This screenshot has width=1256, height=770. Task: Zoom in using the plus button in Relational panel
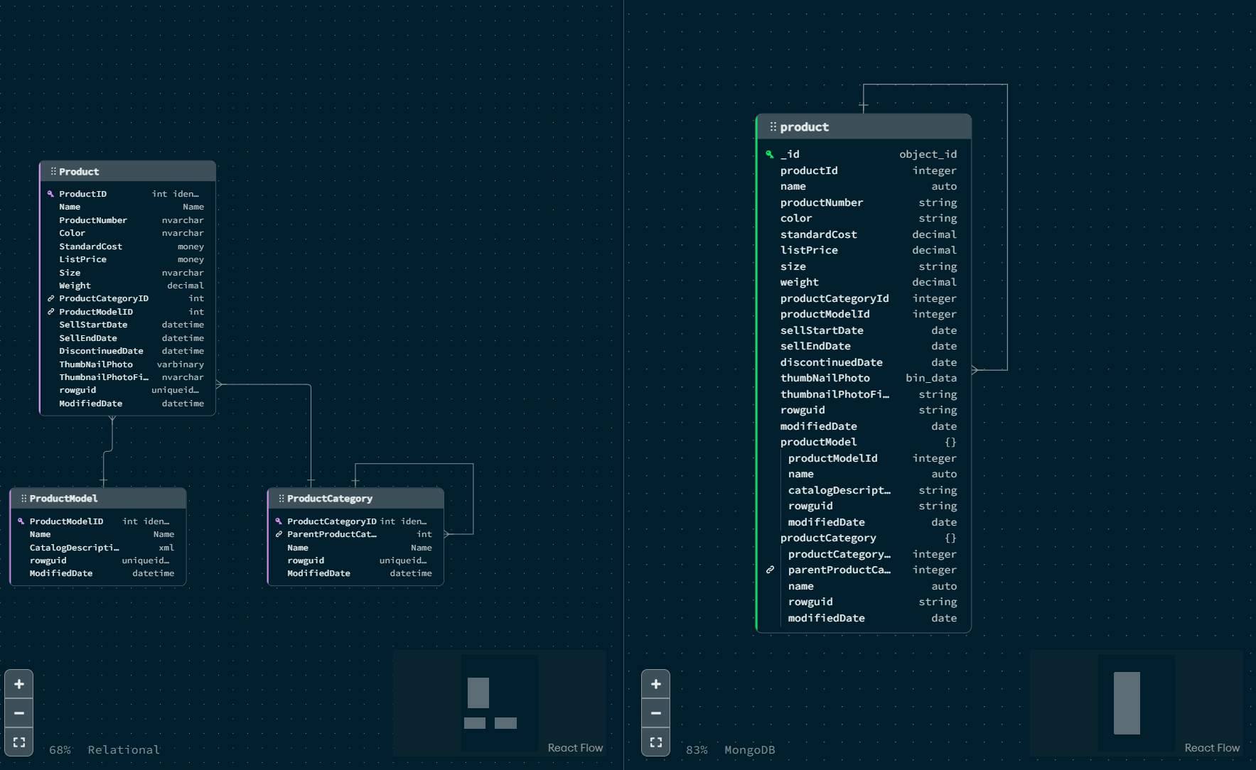pos(19,683)
